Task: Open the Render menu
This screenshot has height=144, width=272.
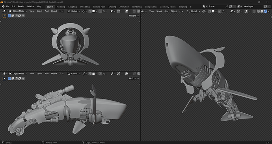Action: (21, 6)
